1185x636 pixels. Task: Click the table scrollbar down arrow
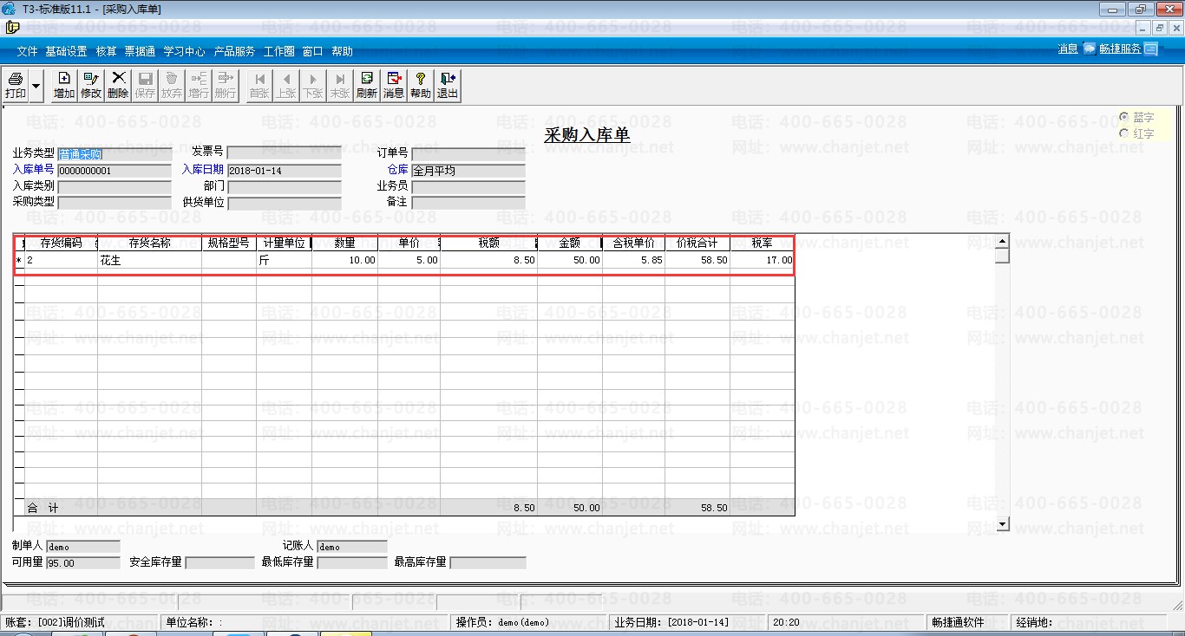(x=1003, y=523)
